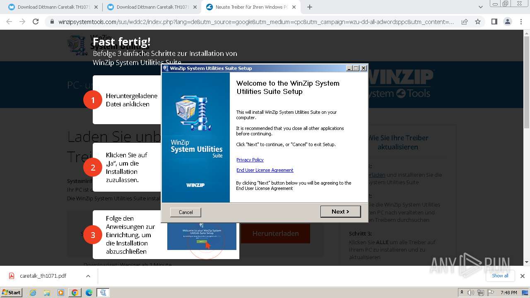Bookmark this page with star
Viewport: 530px width, 298px height.
pos(478,22)
